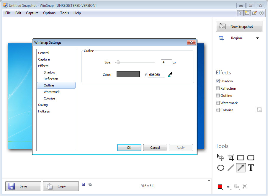268x196 pixels.
Task: Click the hex color code field
Action: [x=156, y=75]
